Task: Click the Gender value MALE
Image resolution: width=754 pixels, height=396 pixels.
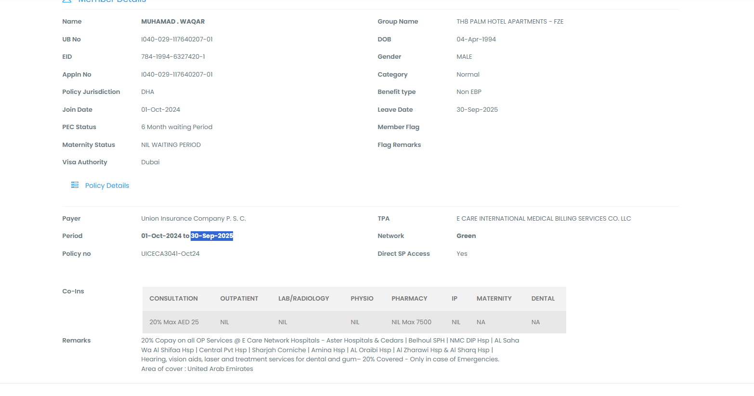Action: tap(464, 57)
